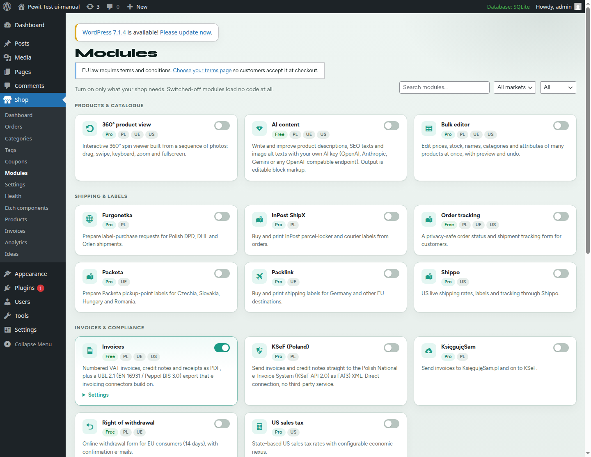Expand Invoices module Settings
Viewport: 591px width, 457px height.
click(96, 395)
